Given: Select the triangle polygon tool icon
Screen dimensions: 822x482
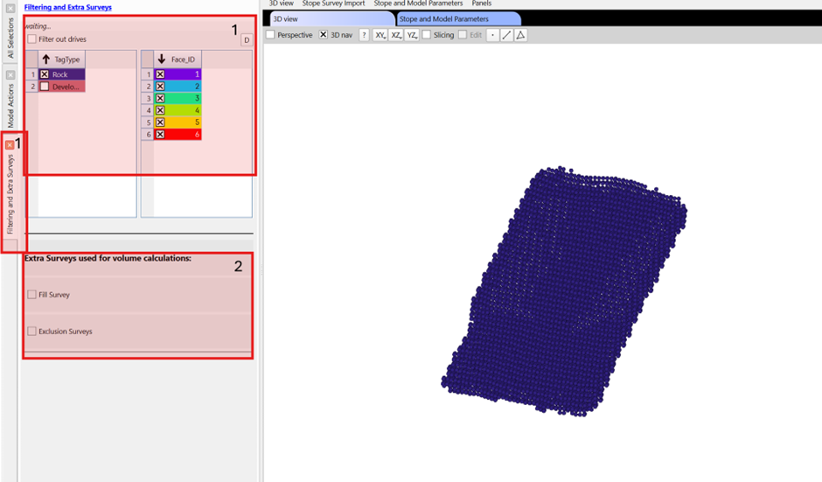Looking at the screenshot, I should [519, 35].
